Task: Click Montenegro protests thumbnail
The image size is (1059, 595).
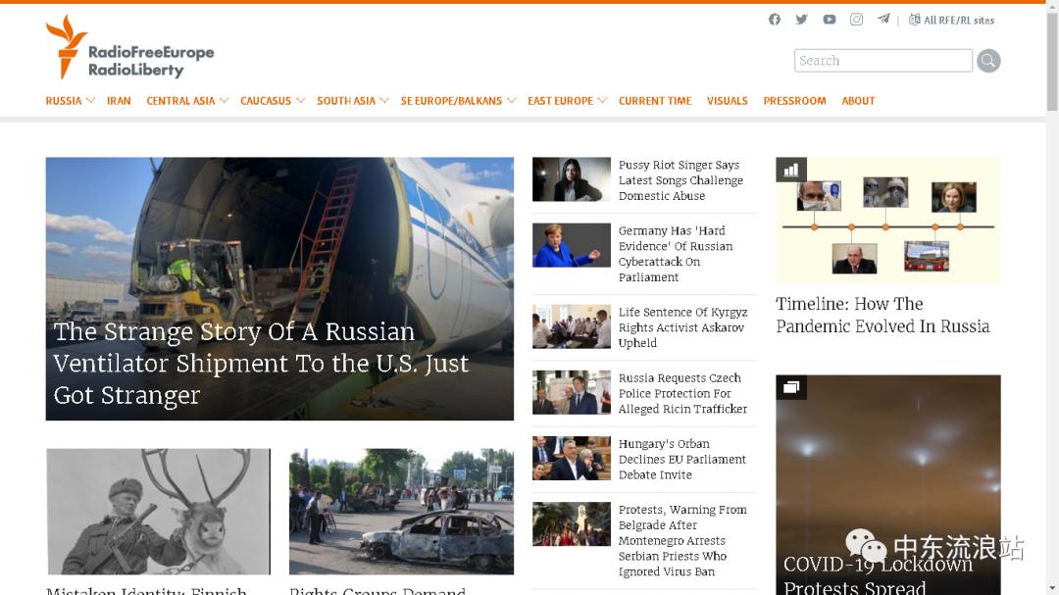Action: coord(572,524)
